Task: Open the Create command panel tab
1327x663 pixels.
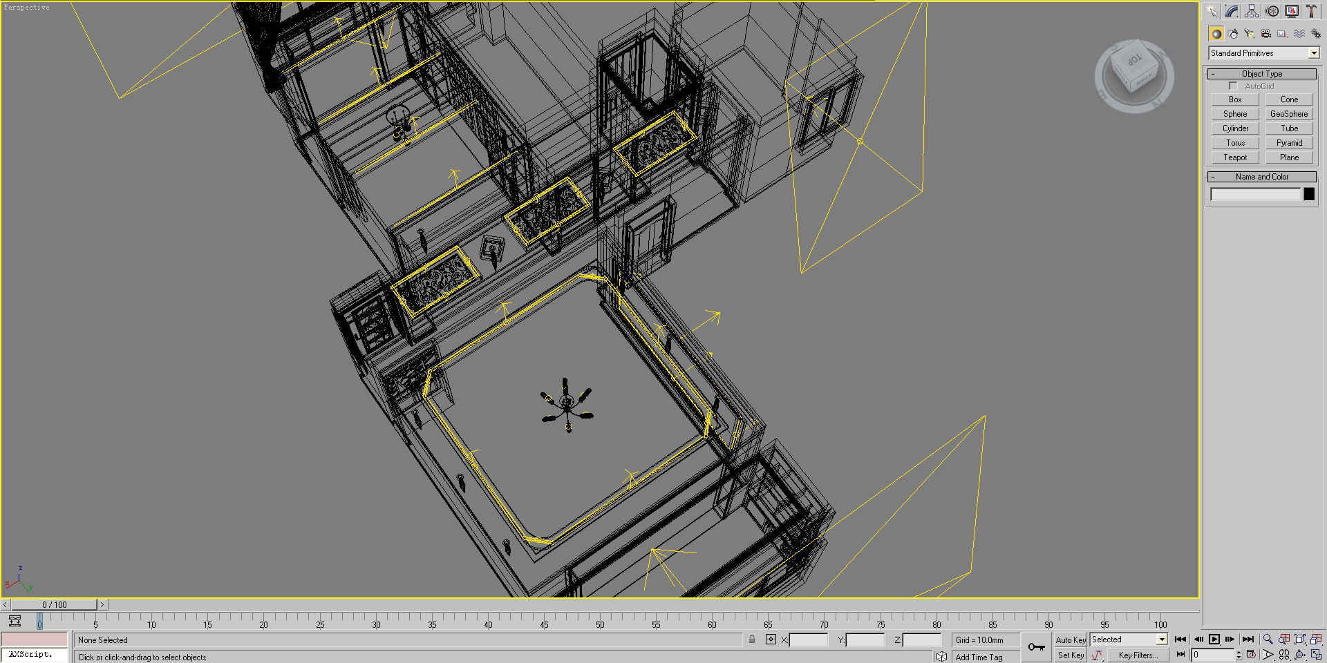Action: [1212, 11]
